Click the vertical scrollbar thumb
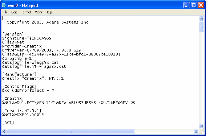The height and width of the screenshot is (136, 206). pyautogui.click(x=201, y=27)
